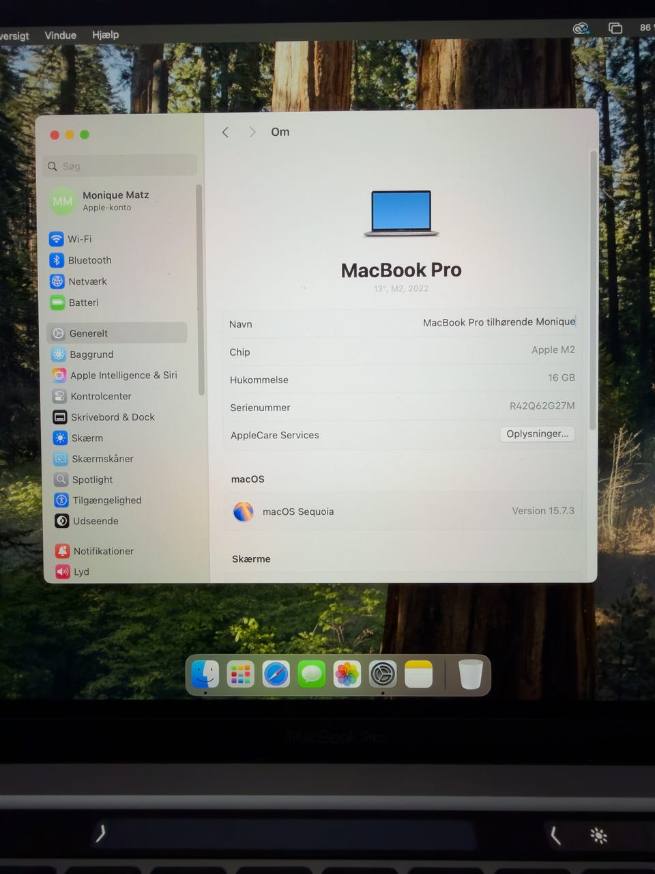Launch Safari from the Dock
Image resolution: width=655 pixels, height=874 pixels.
click(x=276, y=675)
